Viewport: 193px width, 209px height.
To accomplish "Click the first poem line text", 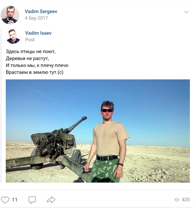I will (31, 52).
